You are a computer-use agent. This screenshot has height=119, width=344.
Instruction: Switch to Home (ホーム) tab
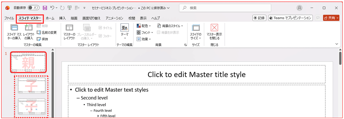point(50,18)
